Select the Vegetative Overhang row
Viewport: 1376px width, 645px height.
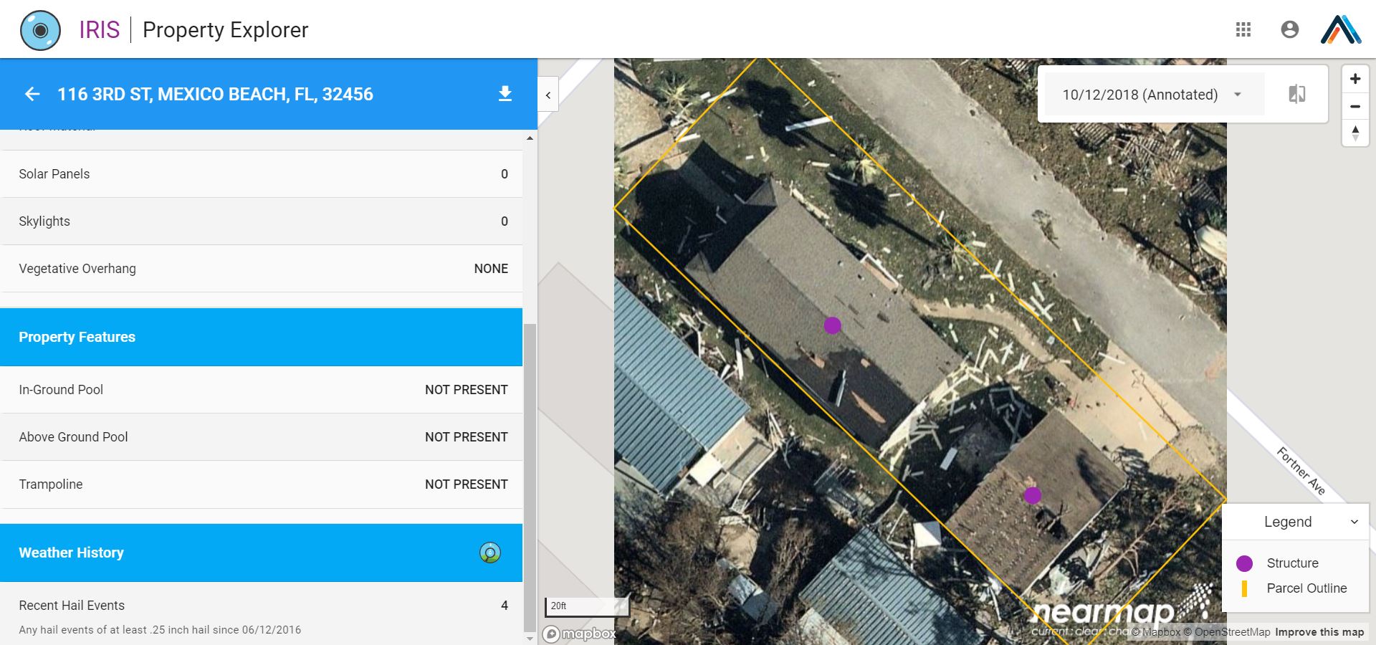[x=262, y=269]
